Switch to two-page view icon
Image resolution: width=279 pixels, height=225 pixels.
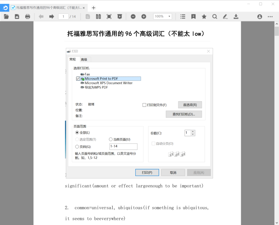pyautogui.click(x=98, y=17)
